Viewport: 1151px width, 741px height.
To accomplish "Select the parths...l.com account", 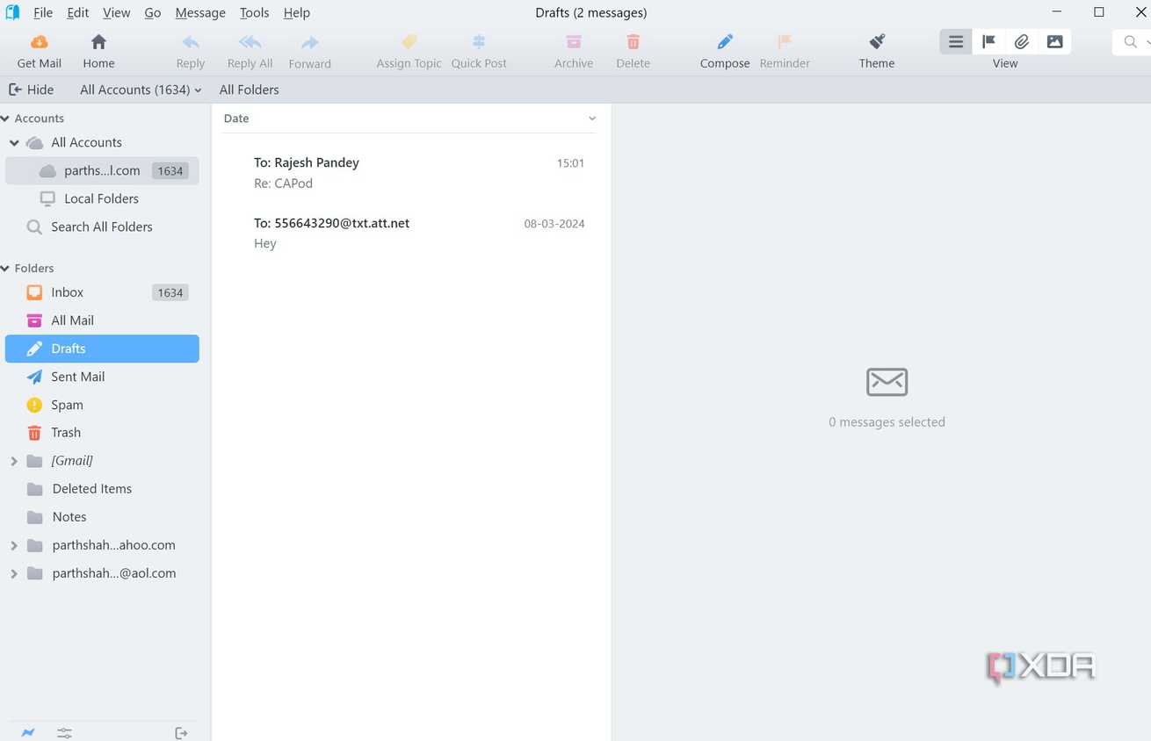I will [x=102, y=170].
